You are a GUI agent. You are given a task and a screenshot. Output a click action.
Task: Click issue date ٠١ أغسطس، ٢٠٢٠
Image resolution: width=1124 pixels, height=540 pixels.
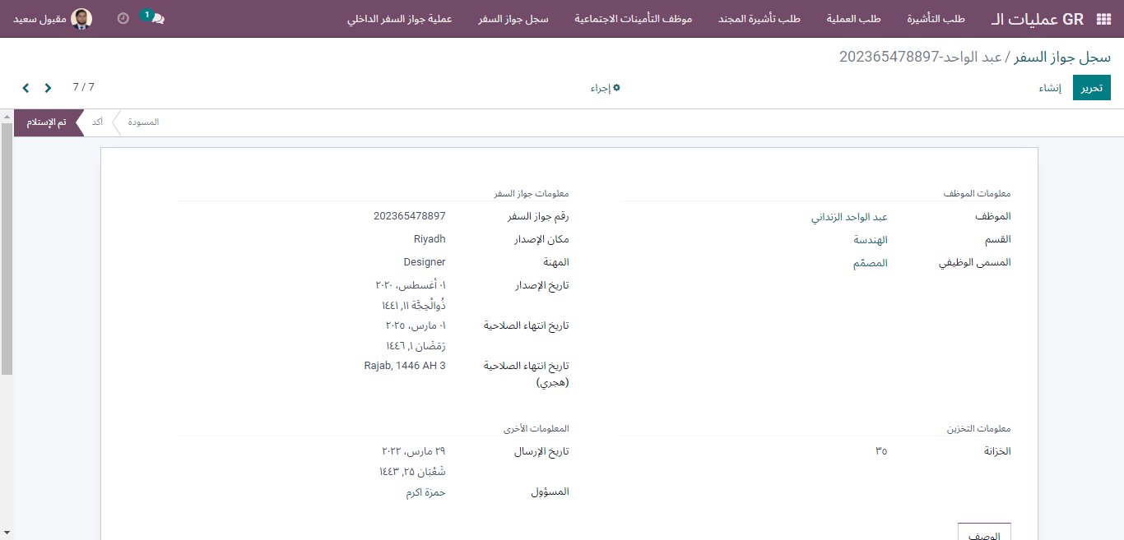coord(411,285)
